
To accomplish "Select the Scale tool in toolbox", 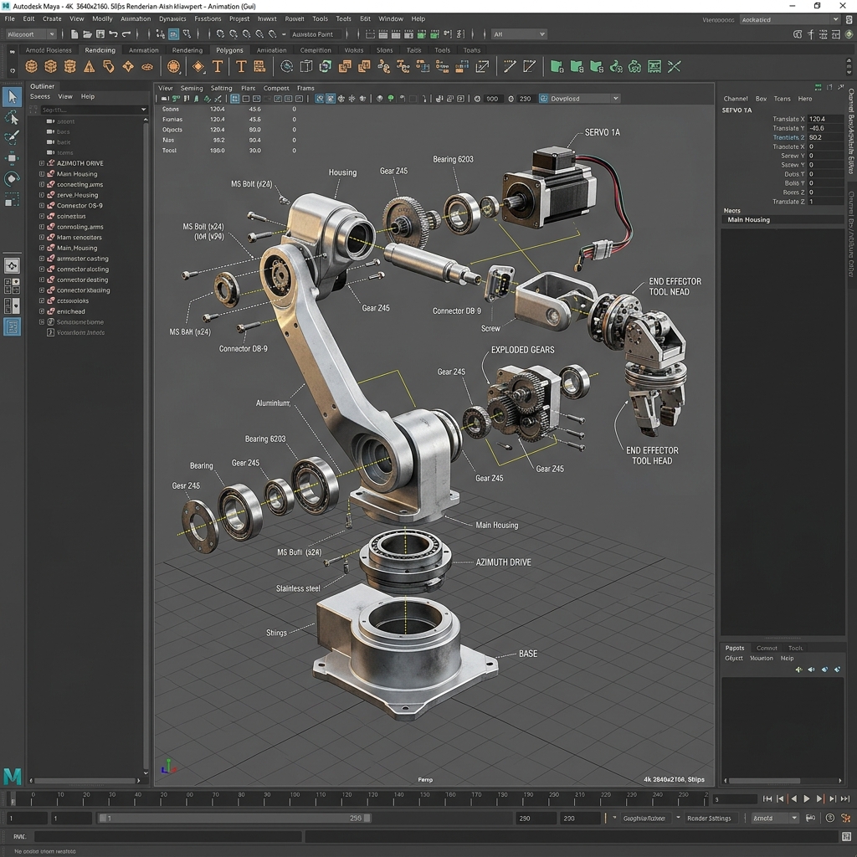I will click(x=12, y=199).
